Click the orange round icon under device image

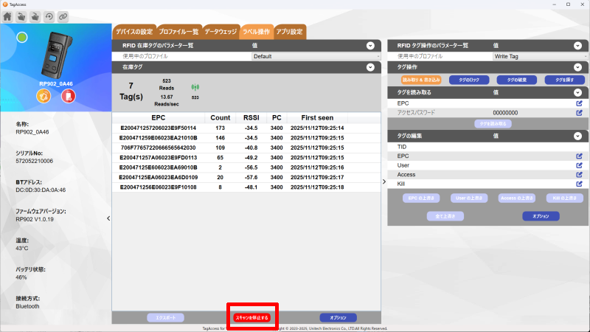(x=44, y=97)
